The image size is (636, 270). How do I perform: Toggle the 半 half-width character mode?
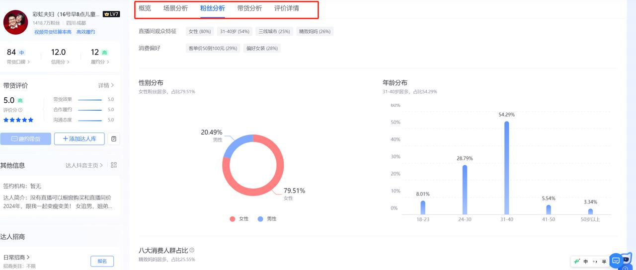click(604, 262)
